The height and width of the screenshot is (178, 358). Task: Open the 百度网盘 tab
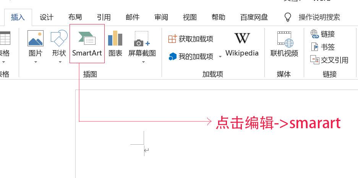[x=254, y=17]
